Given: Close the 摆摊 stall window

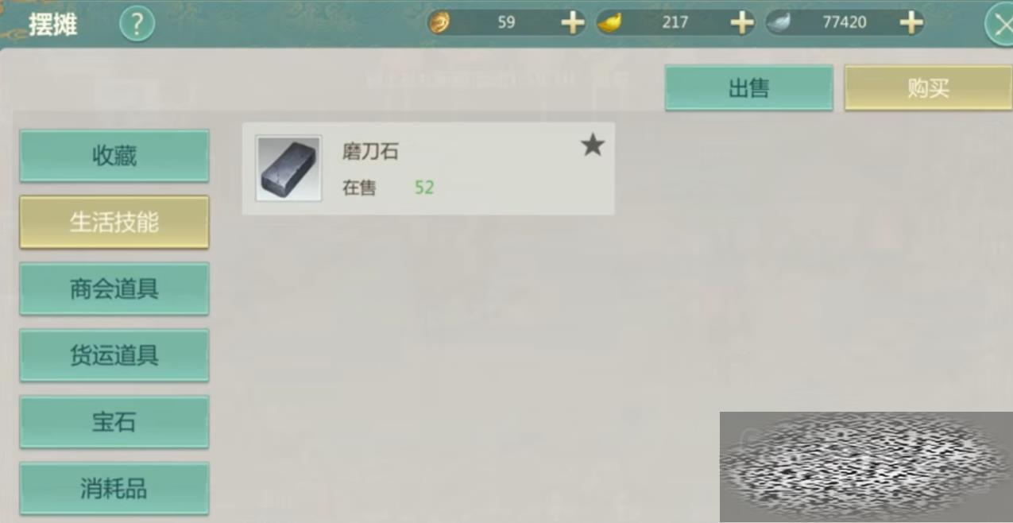Looking at the screenshot, I should pos(999,23).
